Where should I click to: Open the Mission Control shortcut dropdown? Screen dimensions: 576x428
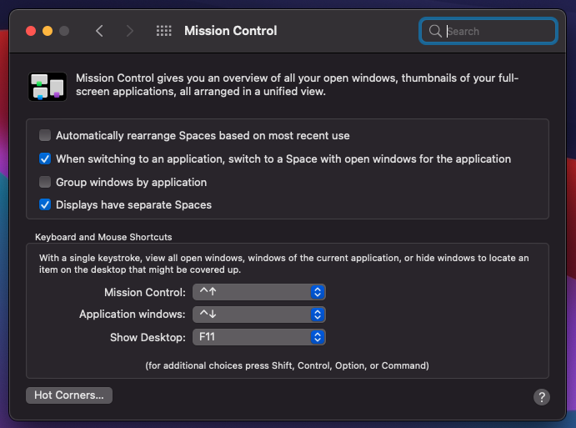[x=258, y=292]
